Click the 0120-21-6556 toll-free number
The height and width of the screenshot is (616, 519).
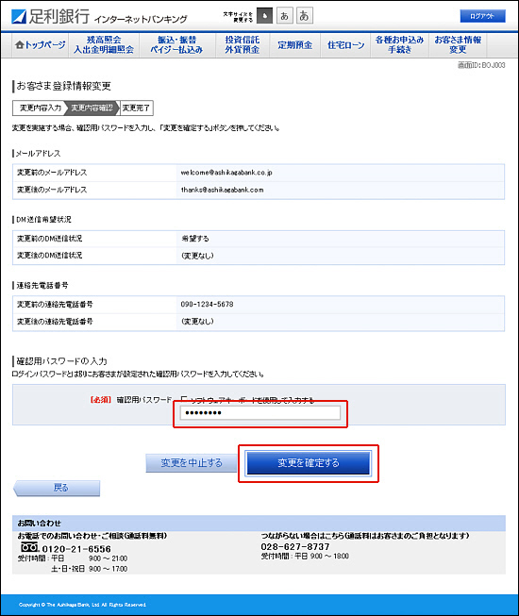76,549
